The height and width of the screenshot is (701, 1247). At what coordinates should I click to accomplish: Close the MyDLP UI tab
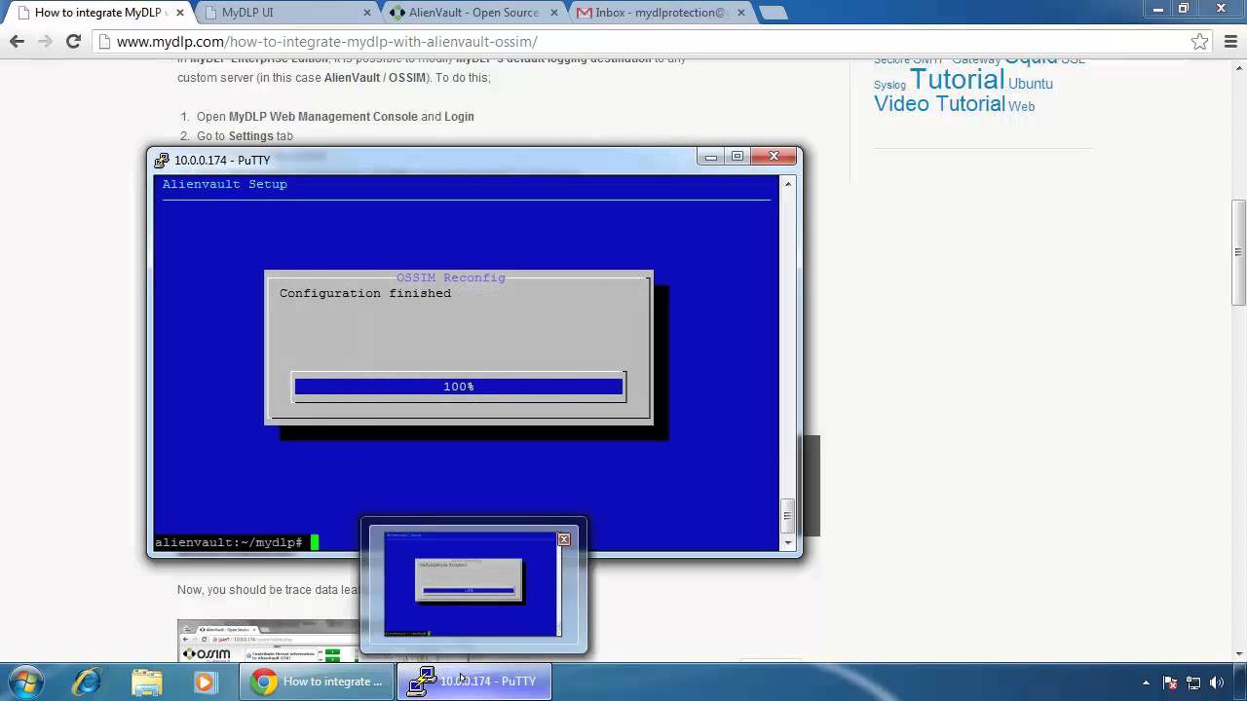(367, 13)
